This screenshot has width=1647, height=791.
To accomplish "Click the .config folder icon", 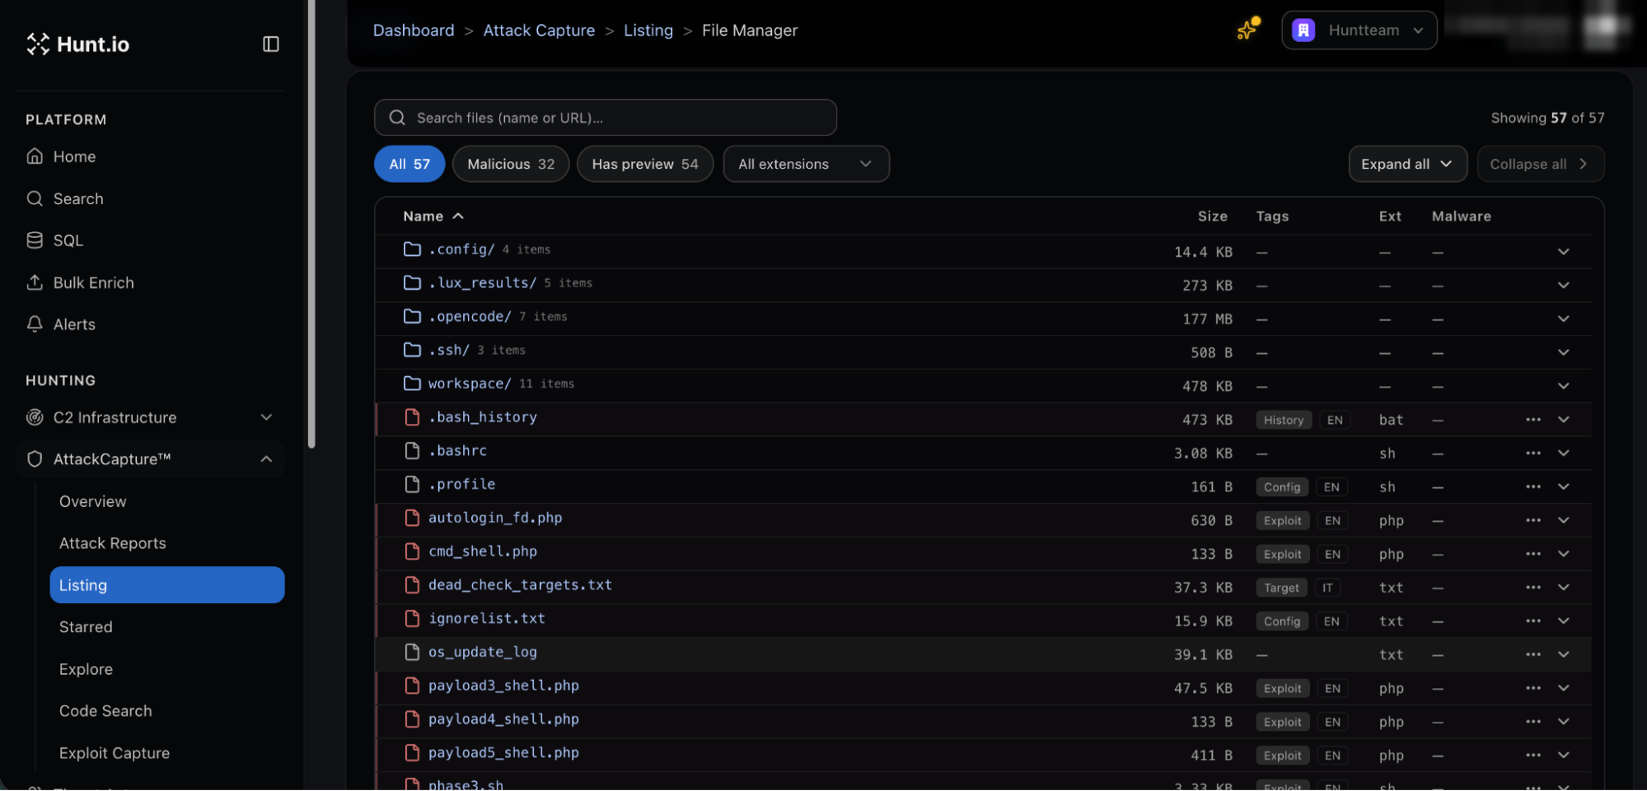I will 412,249.
